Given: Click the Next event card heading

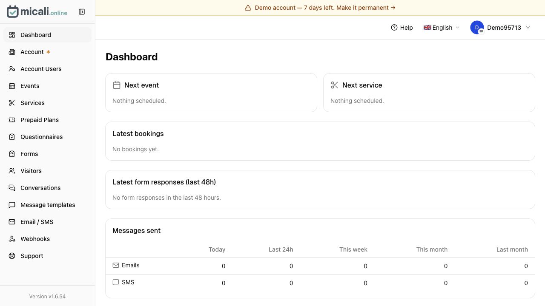Looking at the screenshot, I should 141,85.
